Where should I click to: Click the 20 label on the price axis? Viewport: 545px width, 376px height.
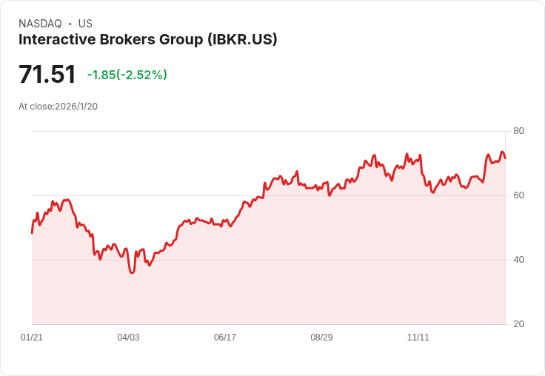pyautogui.click(x=518, y=324)
